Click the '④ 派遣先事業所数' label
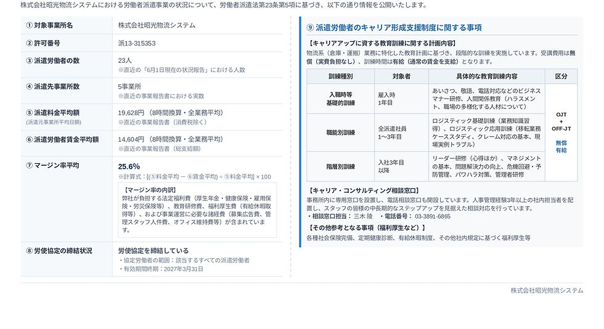The image size is (604, 329). pos(52,87)
